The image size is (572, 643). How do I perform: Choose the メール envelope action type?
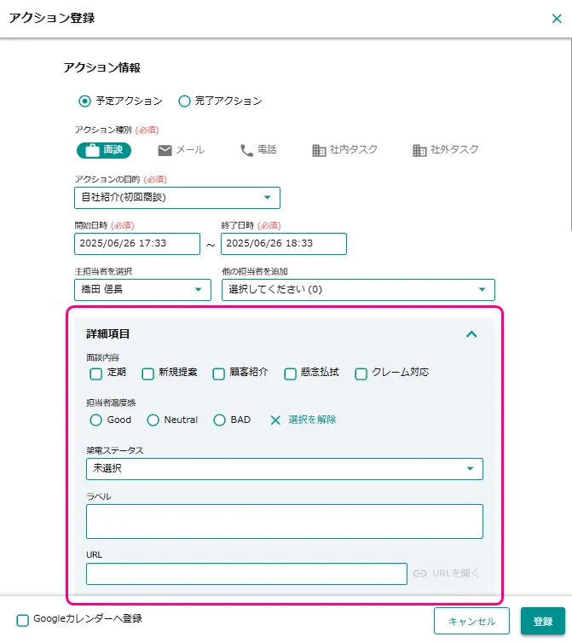[x=181, y=150]
